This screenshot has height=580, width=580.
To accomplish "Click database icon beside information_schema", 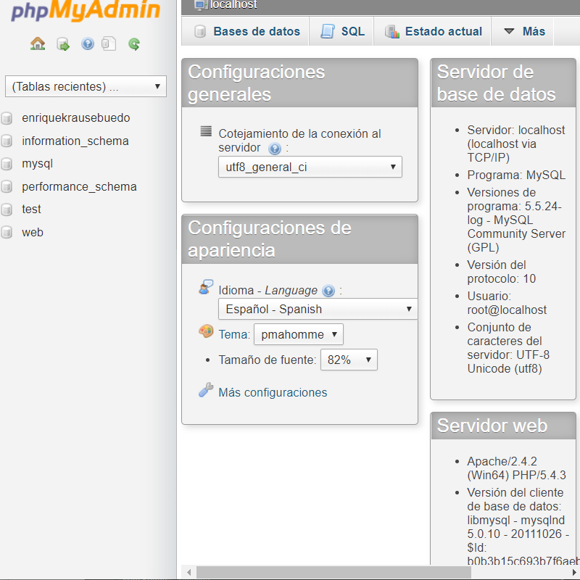I will tap(7, 141).
